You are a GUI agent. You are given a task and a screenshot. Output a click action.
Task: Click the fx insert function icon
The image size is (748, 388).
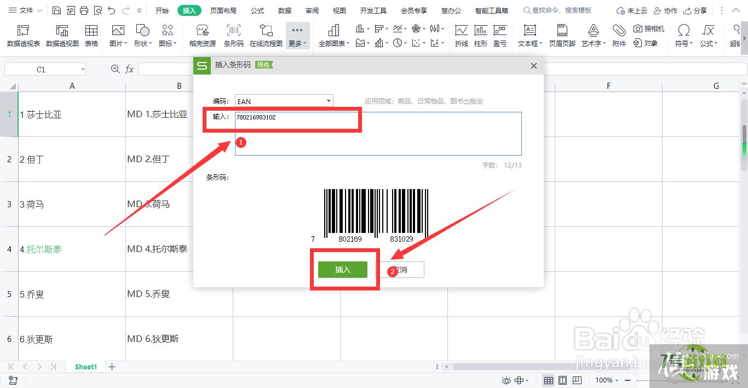coord(130,69)
